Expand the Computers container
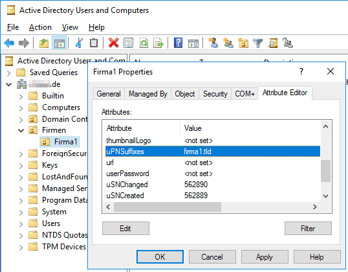Screen dimensions: 348x272 [21, 108]
